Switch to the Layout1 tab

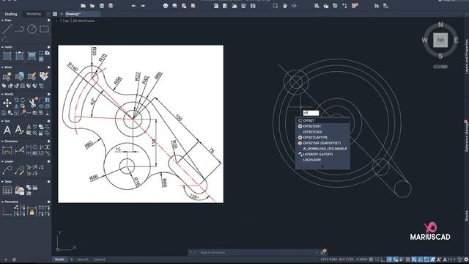[83, 259]
